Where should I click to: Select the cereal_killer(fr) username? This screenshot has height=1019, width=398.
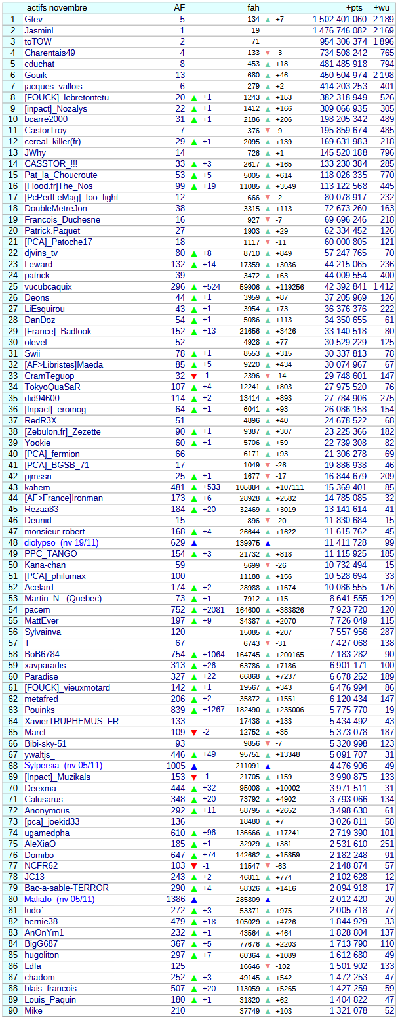tap(52, 142)
